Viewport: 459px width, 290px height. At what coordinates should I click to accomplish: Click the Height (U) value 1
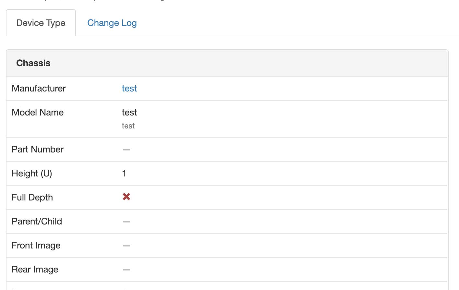coord(124,173)
